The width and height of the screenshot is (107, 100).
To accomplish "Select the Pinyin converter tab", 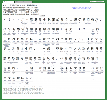I will pos(9,2).
